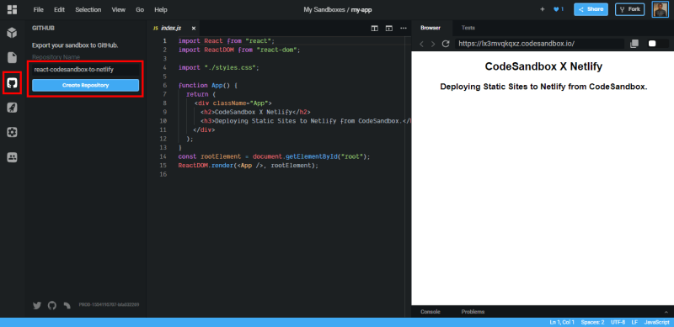Click the Repository Name input field
The width and height of the screenshot is (674, 327).
[x=86, y=70]
